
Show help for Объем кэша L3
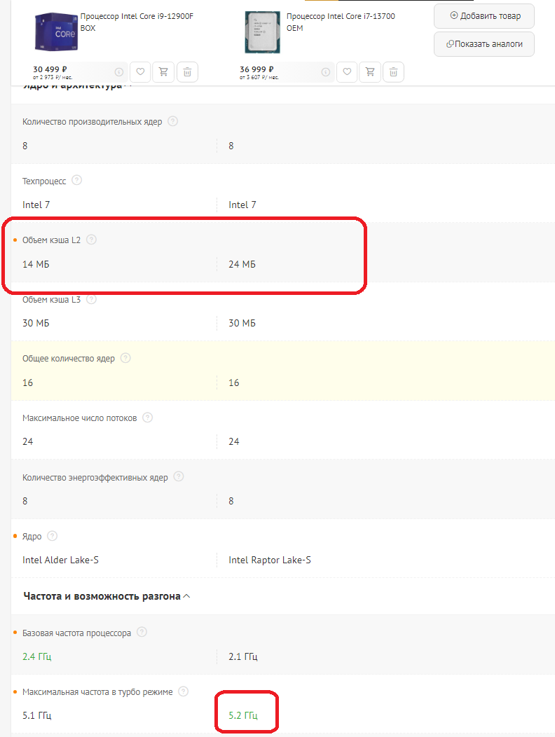(x=92, y=299)
